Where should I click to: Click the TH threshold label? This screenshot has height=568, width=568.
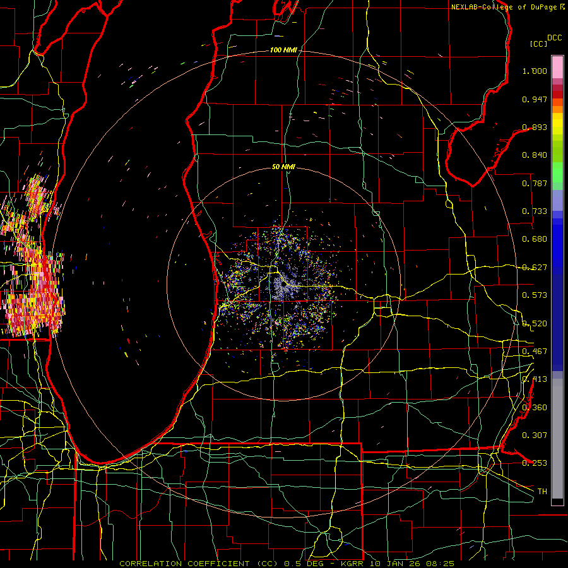click(x=542, y=492)
